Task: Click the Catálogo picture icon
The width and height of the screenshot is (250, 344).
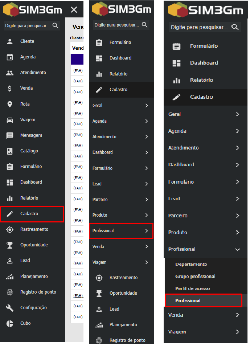Action: click(x=10, y=151)
